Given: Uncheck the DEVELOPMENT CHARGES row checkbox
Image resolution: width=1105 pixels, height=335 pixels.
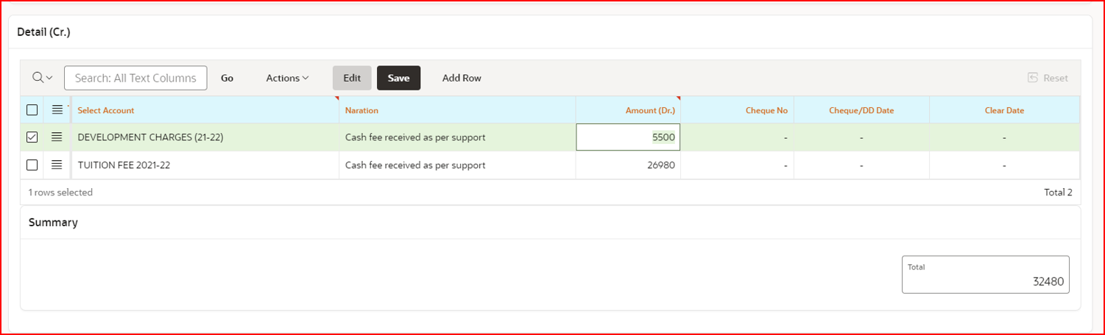Looking at the screenshot, I should [32, 137].
